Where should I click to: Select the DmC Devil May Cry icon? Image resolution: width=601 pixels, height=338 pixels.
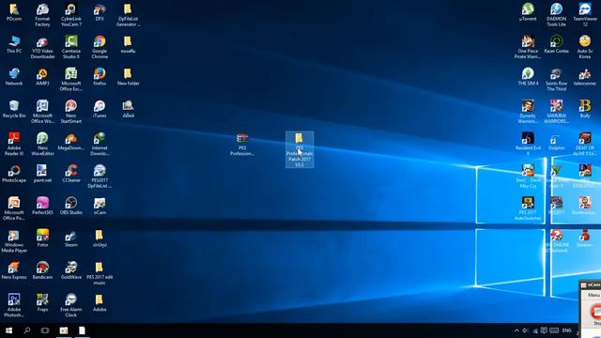pos(528,177)
